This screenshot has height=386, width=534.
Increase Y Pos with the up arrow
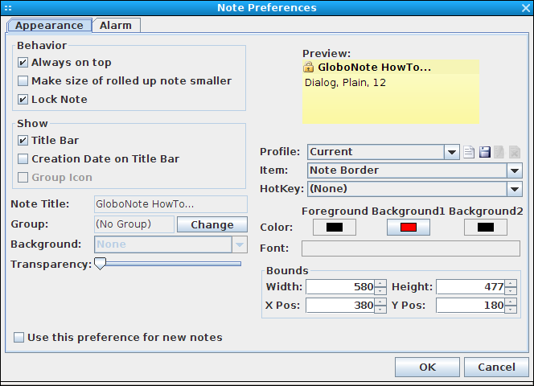coord(511,302)
